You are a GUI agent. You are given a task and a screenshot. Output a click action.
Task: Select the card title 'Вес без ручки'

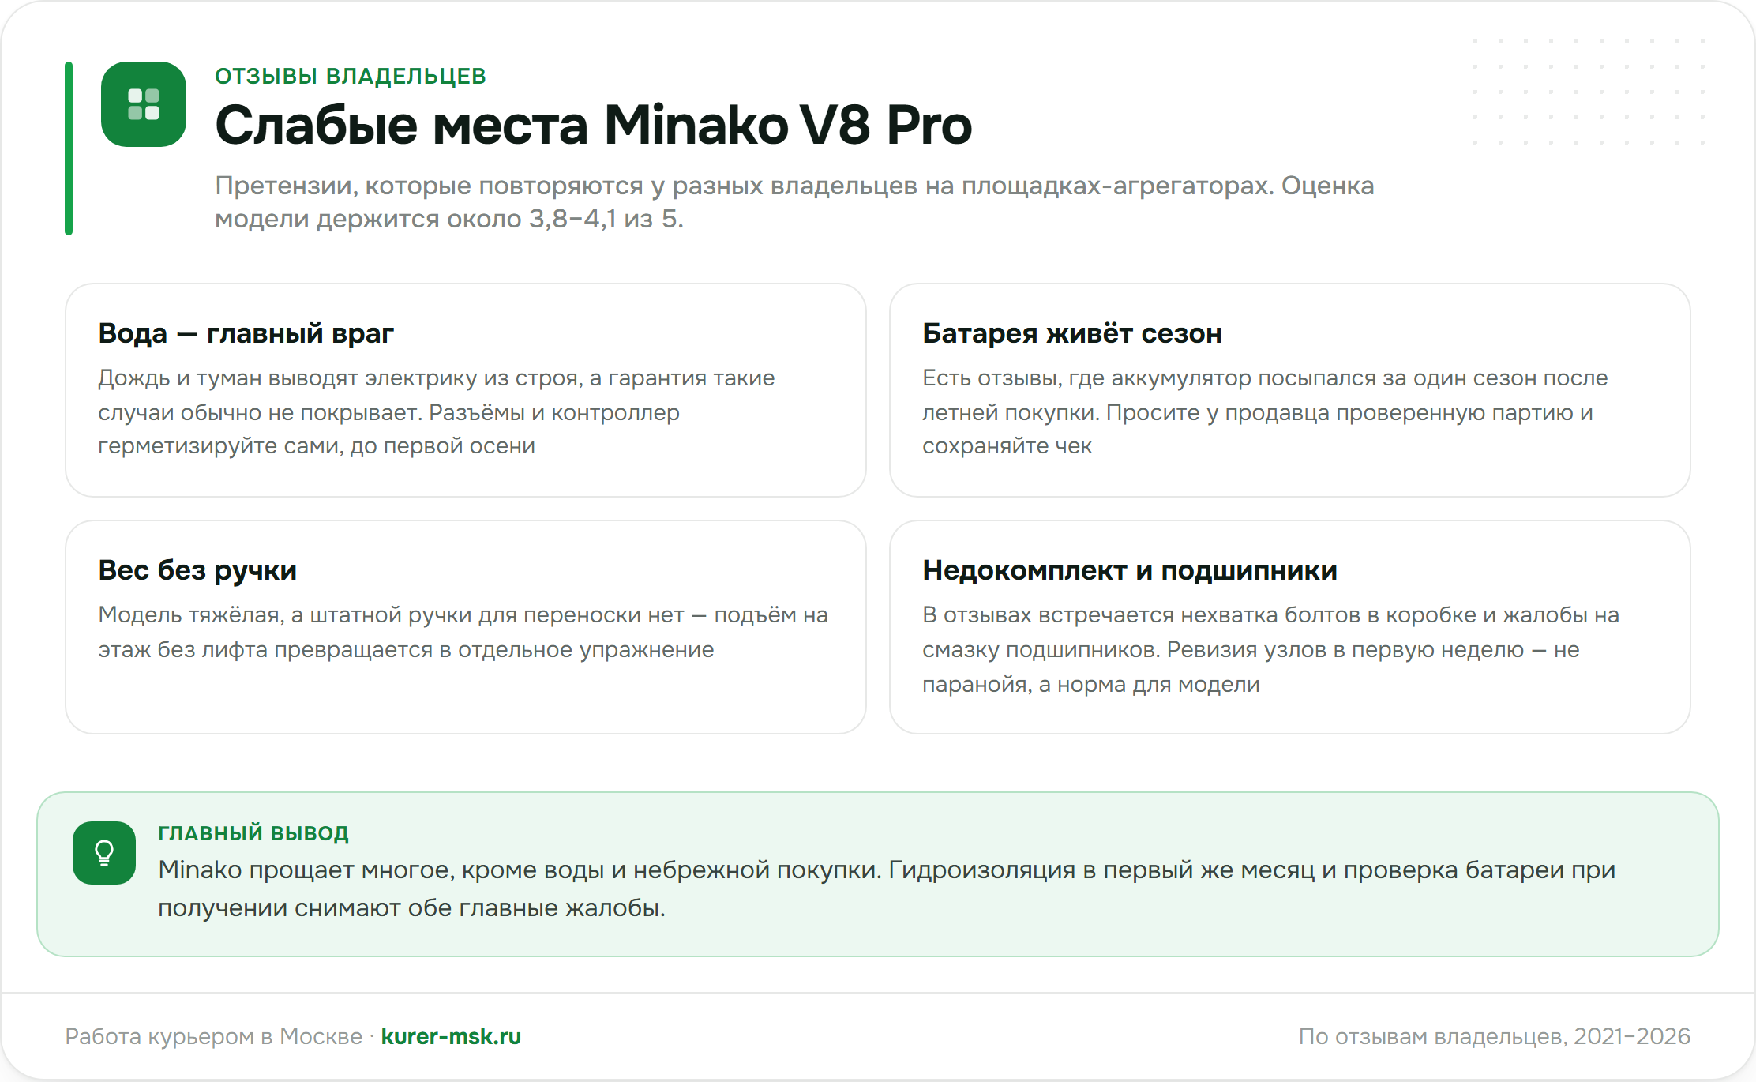point(197,570)
